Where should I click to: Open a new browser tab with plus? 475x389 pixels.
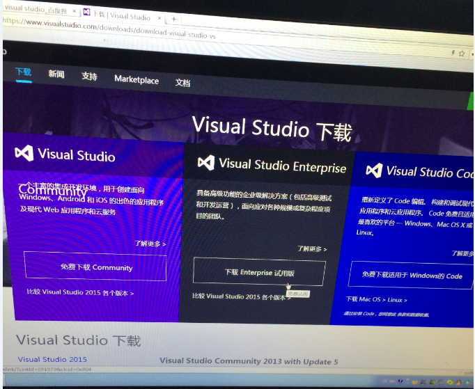tap(174, 19)
